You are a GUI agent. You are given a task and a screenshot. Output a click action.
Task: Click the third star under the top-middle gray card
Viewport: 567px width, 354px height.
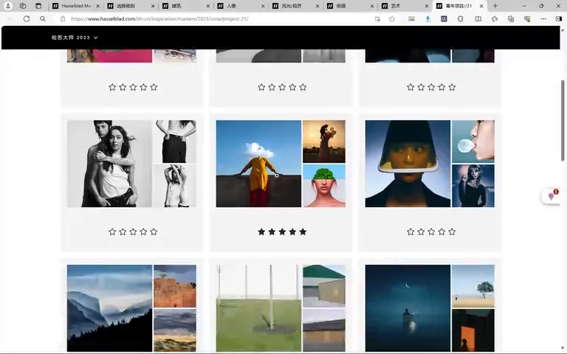[x=282, y=87]
